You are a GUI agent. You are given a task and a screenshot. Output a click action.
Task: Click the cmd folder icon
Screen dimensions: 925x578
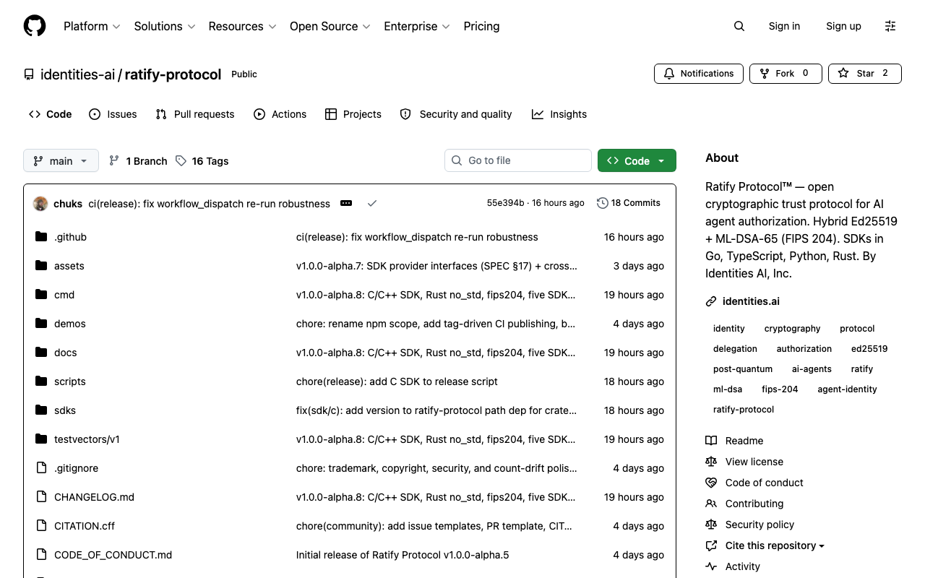[41, 294]
